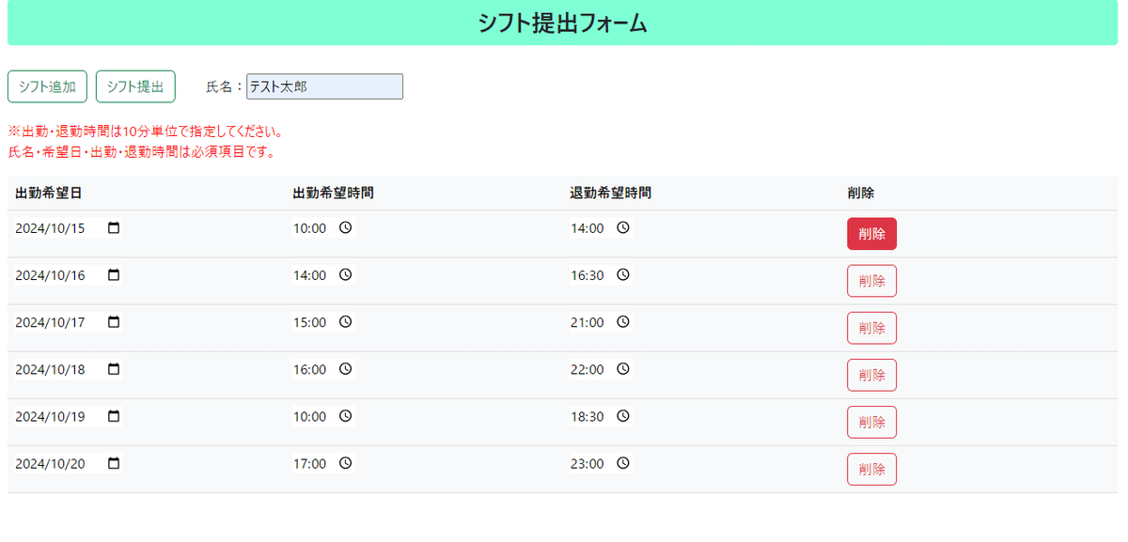Image resolution: width=1128 pixels, height=542 pixels.
Task: Open clock picker for 17:00 start time
Action: [x=345, y=463]
